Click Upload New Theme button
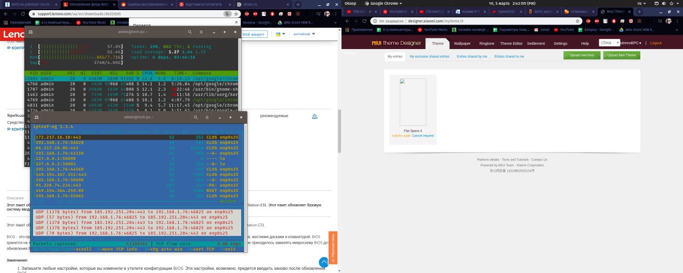This screenshot has width=683, height=273. (x=622, y=55)
